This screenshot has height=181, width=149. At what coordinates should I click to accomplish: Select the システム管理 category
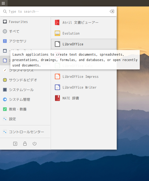coord(25,99)
